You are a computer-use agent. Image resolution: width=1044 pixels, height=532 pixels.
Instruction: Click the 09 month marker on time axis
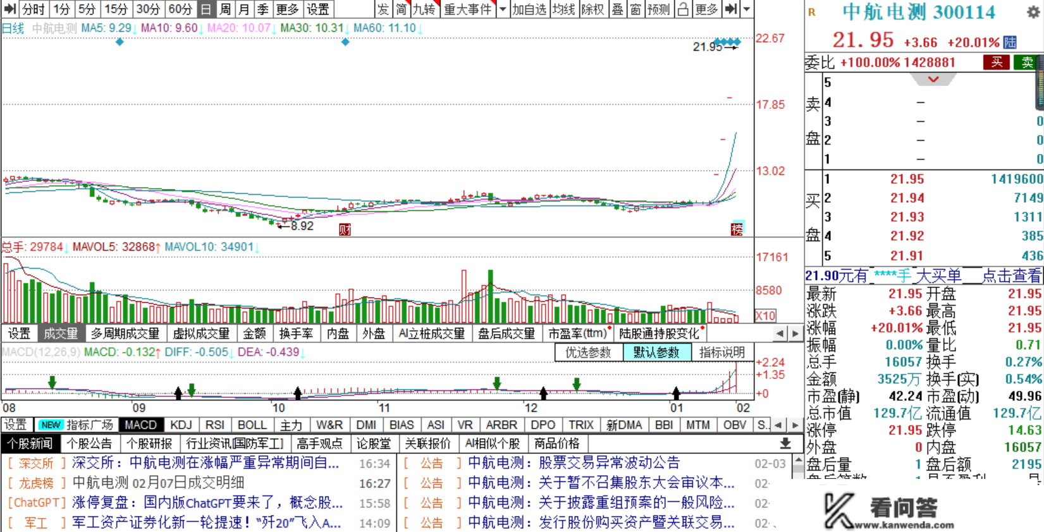pos(138,408)
